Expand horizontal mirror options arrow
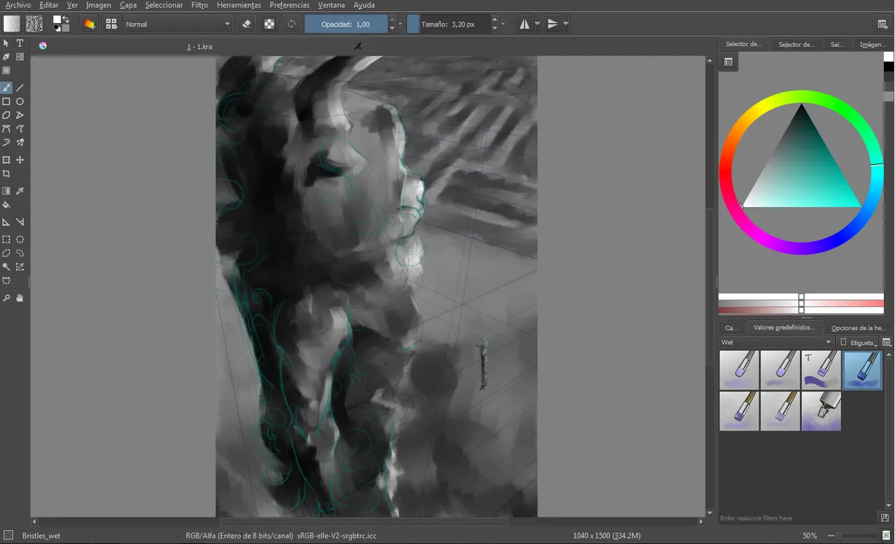Viewport: 895px width, 544px height. point(537,24)
